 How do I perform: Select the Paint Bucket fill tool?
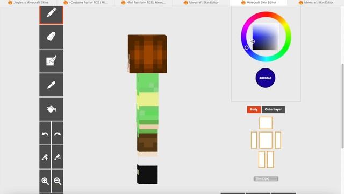(52, 109)
